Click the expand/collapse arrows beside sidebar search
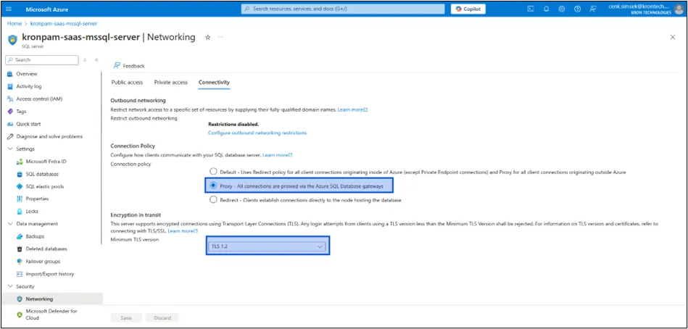Image resolution: width=688 pixels, height=329 pixels. (85, 59)
